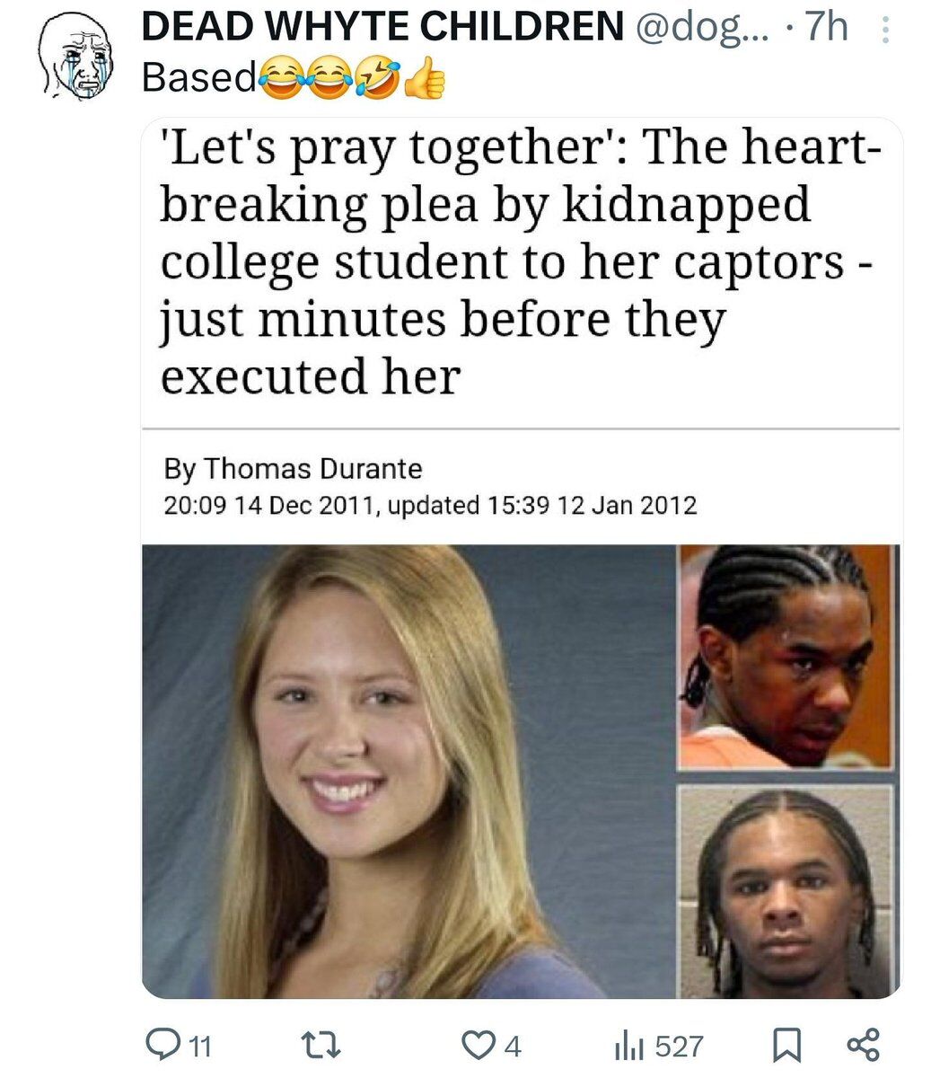Click the share icon below the post
This screenshot has height=1078, width=931.
(864, 1046)
